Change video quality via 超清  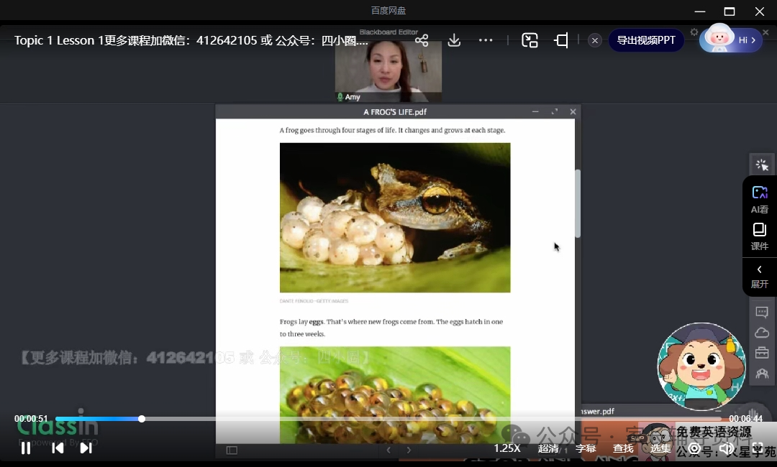pos(548,448)
